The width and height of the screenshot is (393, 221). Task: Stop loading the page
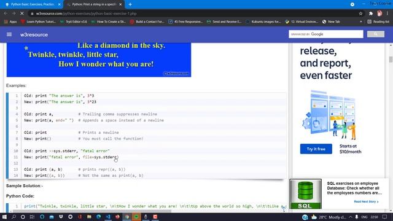point(22,14)
